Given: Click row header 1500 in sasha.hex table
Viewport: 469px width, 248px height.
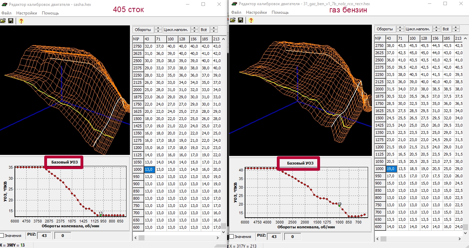Looking at the screenshot, I should click(x=138, y=118).
